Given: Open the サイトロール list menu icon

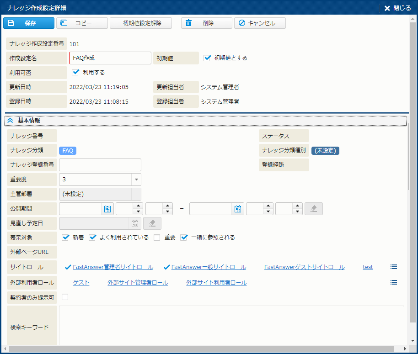Looking at the screenshot, I should [394, 267].
